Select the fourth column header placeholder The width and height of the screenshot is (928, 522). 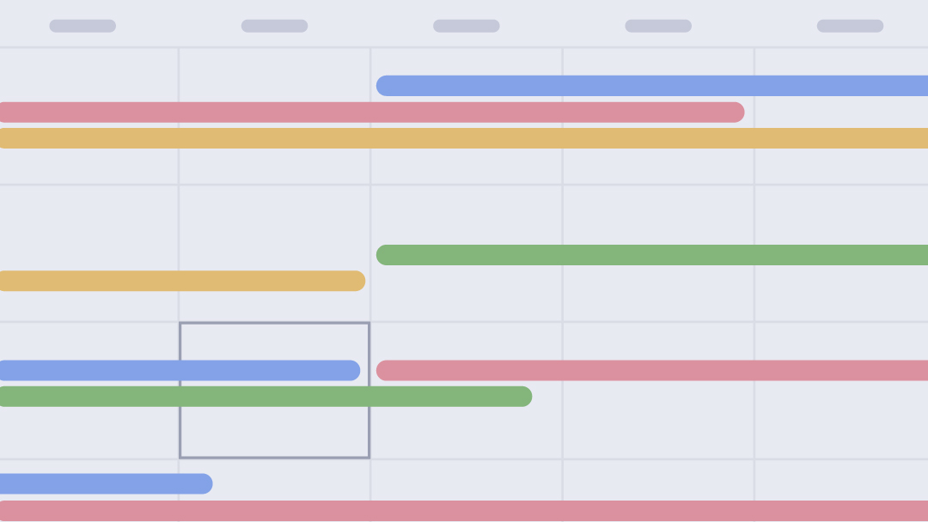click(658, 26)
